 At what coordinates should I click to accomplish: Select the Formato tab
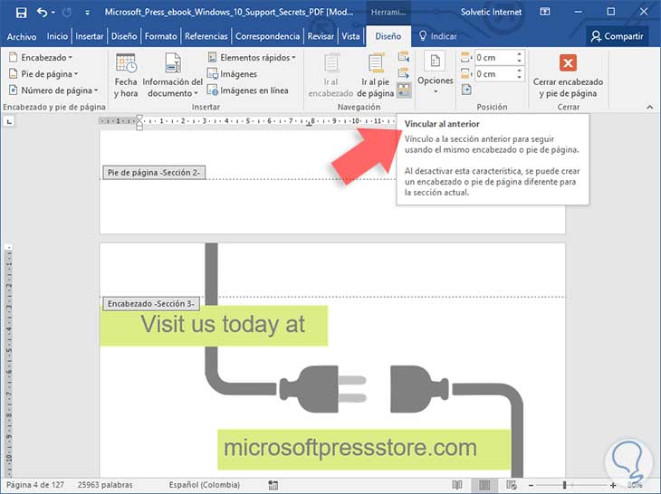(160, 36)
